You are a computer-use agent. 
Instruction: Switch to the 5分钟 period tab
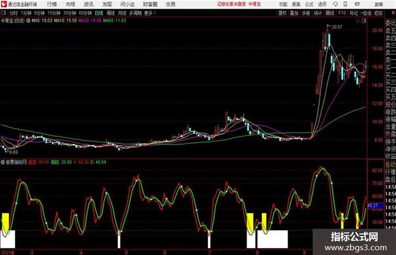[x=39, y=13]
